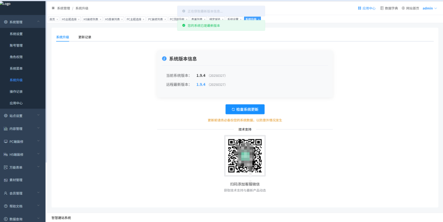This screenshot has height=222, width=443.
Task: Click the customer service QR code image
Action: tap(245, 156)
